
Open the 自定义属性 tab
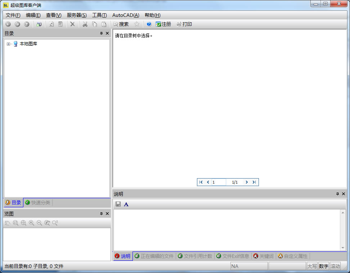(293, 256)
